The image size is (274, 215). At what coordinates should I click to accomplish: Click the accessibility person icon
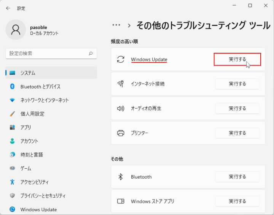(12, 182)
